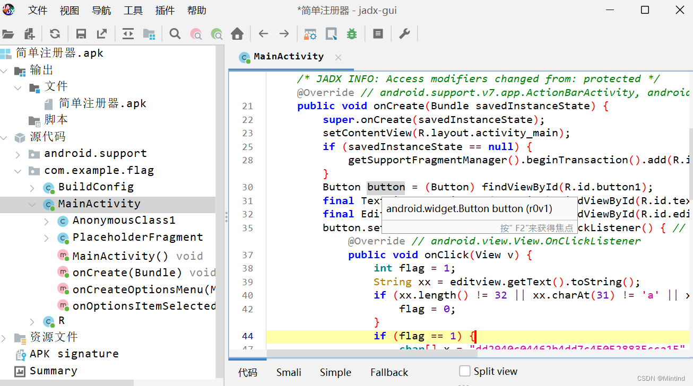Image resolution: width=693 pixels, height=386 pixels.
Task: Expand the BuildConfig class node
Action: click(32, 188)
